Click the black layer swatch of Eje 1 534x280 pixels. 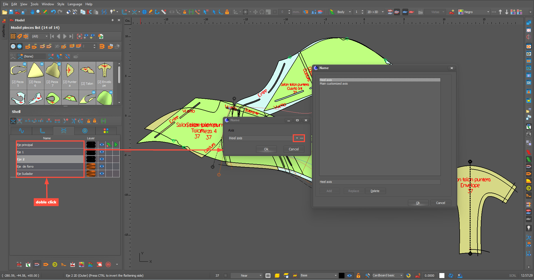click(91, 152)
